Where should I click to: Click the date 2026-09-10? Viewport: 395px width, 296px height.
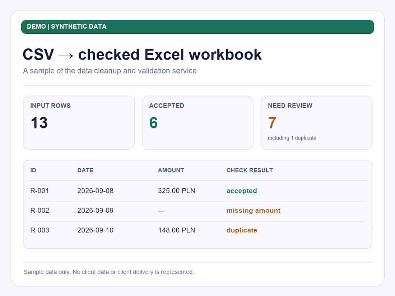coord(96,230)
